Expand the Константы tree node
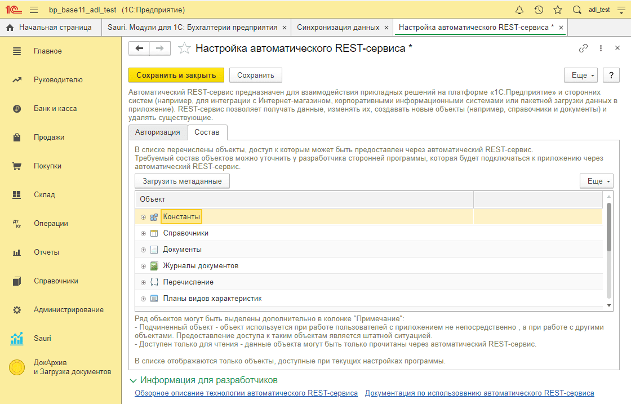This screenshot has height=404, width=631. 143,217
